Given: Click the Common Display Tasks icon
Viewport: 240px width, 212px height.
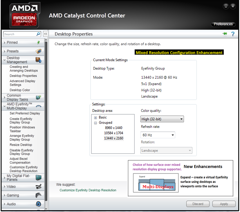Looking at the screenshot, I should 38,97.
